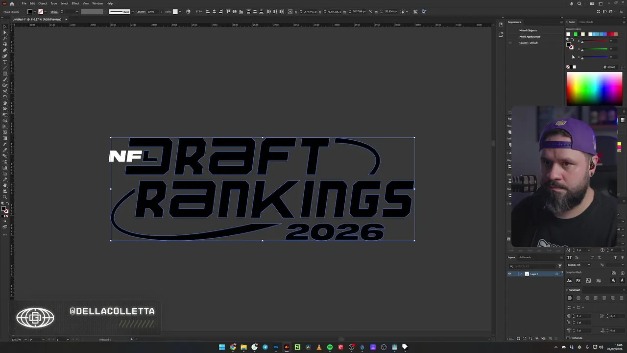627x353 pixels.
Task: Click Opacity: Default in Appearance panel
Action: point(529,43)
